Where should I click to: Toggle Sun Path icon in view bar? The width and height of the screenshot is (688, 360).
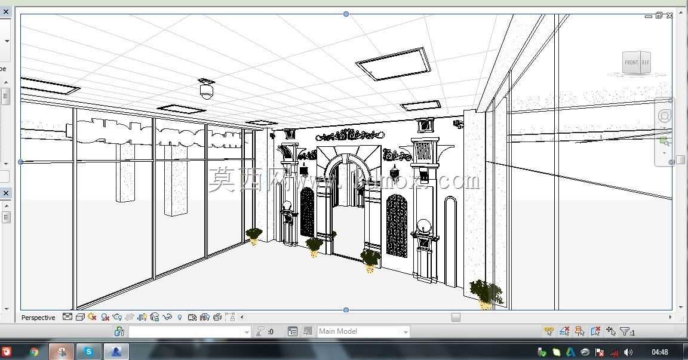point(92,316)
